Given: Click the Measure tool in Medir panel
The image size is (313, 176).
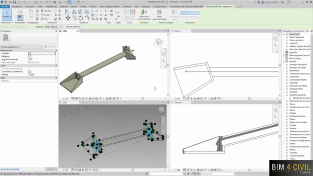Looking at the screenshot, I should click(x=117, y=18).
